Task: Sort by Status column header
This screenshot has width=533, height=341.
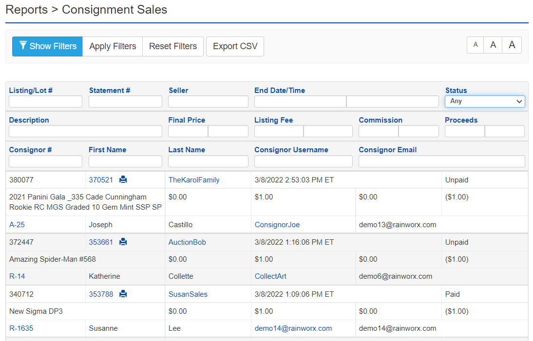Action: (x=456, y=90)
